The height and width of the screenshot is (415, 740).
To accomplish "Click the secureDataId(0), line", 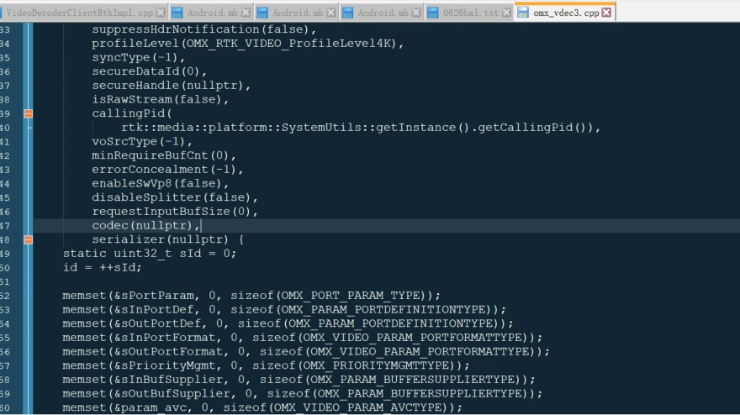I will 149,71.
